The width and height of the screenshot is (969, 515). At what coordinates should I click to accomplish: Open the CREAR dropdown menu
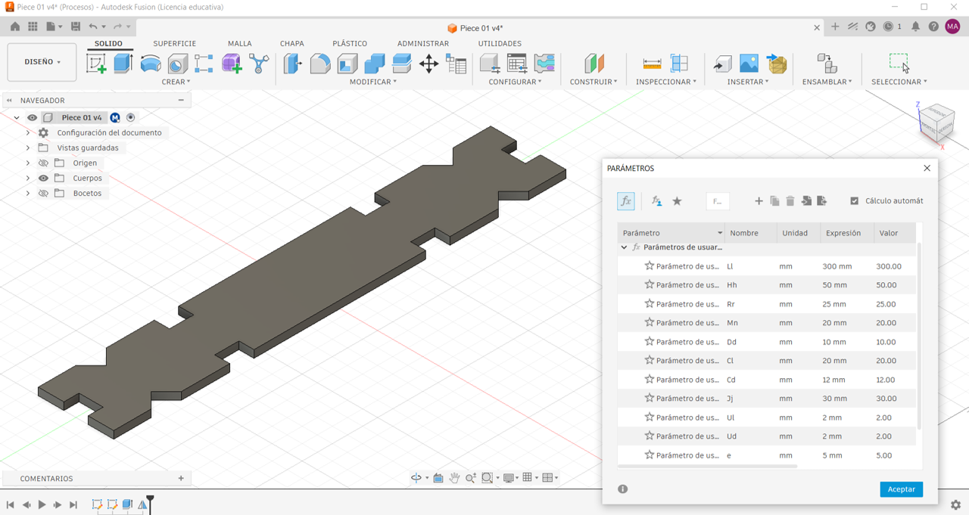click(176, 82)
